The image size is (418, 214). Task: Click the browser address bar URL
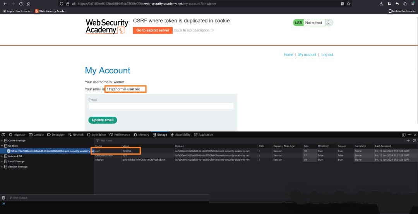tap(147, 4)
